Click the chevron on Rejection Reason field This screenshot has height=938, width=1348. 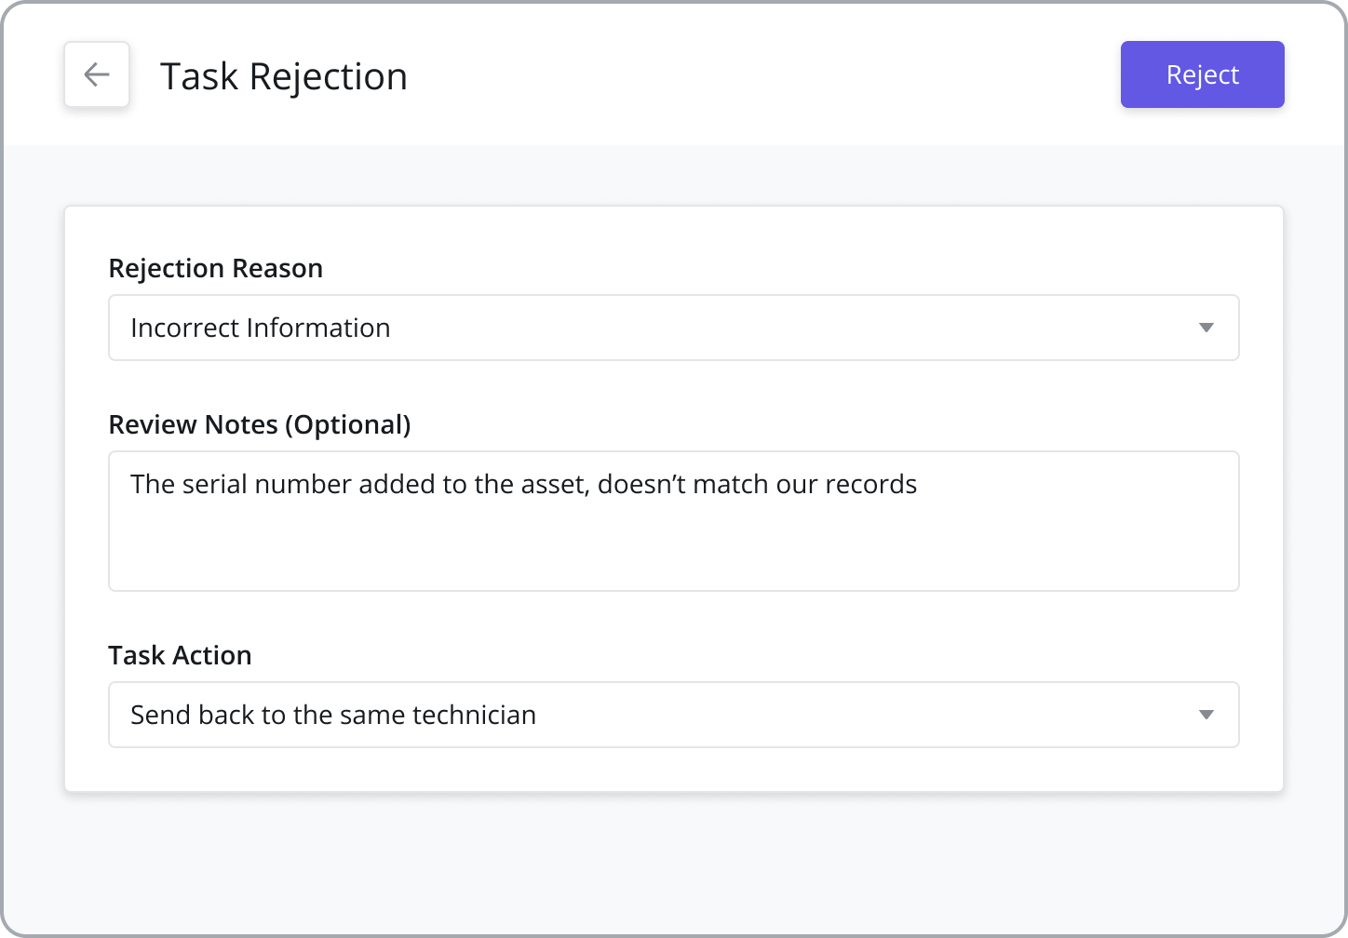[x=1206, y=328]
